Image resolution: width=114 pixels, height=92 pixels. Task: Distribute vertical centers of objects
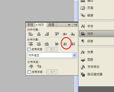click(x=39, y=44)
